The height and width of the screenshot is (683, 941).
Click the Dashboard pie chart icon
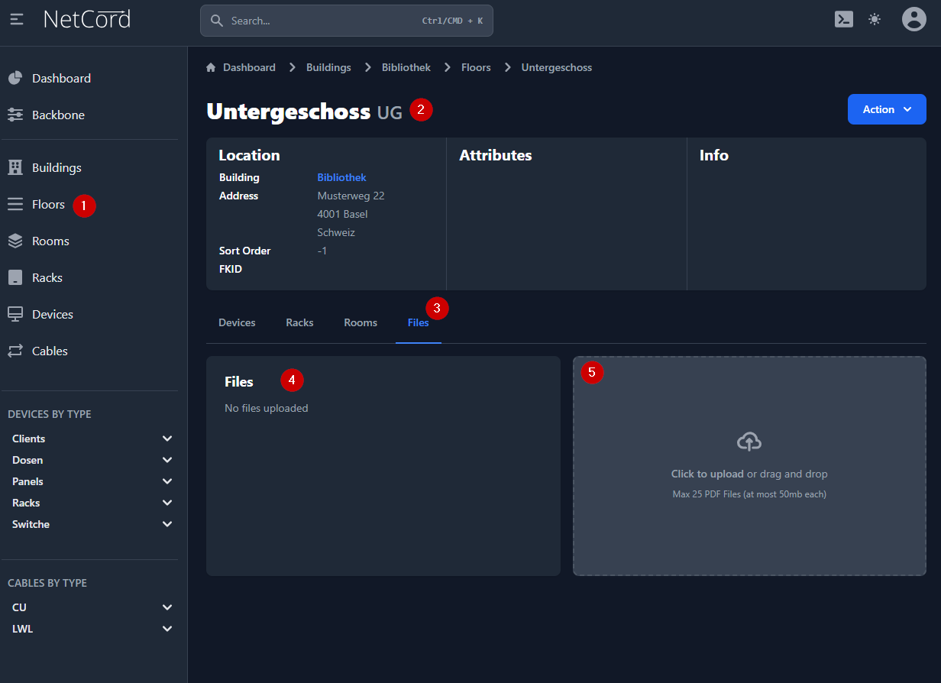pyautogui.click(x=15, y=79)
